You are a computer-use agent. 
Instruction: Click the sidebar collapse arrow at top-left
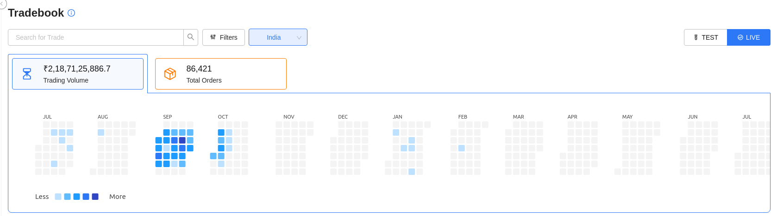(2, 4)
